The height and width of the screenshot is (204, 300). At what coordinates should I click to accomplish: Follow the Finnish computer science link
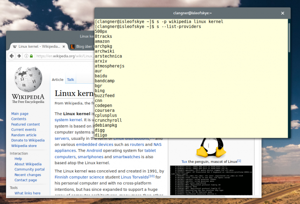tap(79, 177)
